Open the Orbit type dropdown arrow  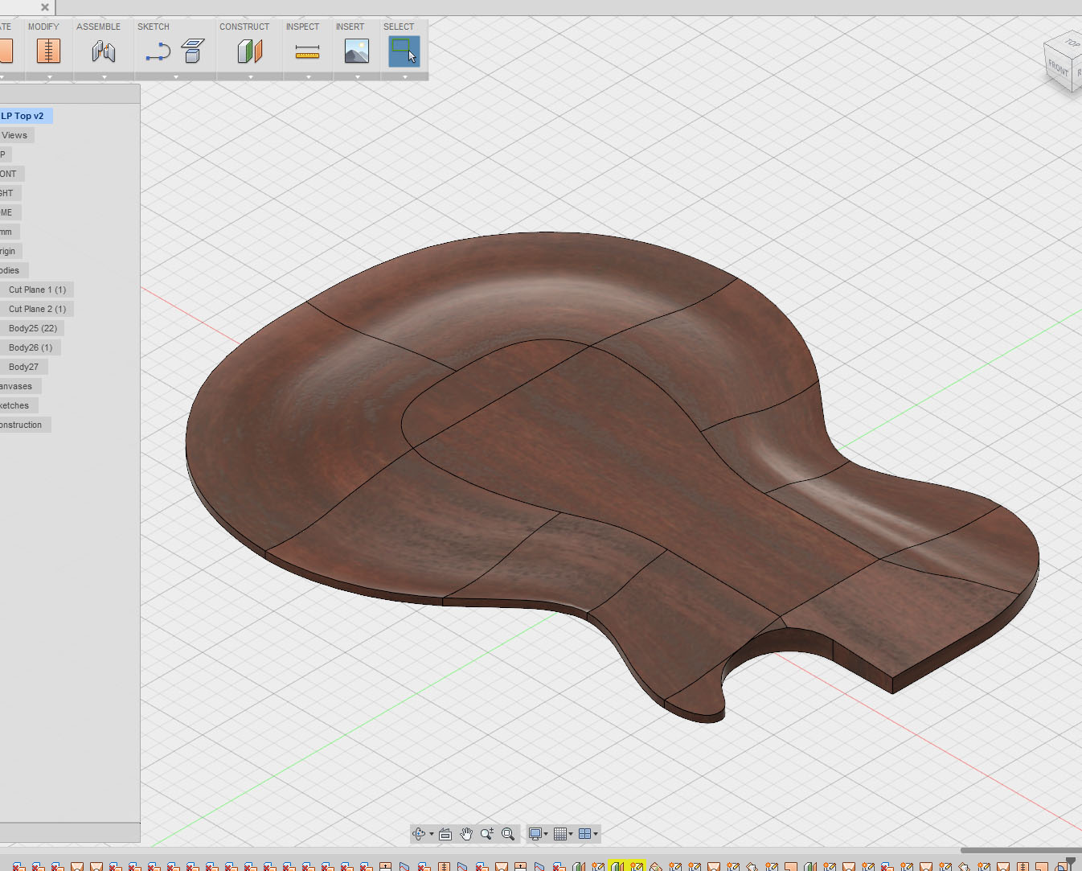(431, 834)
